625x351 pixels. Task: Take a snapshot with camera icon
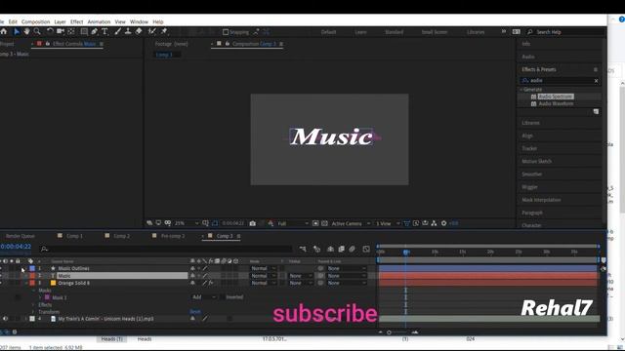tap(252, 223)
